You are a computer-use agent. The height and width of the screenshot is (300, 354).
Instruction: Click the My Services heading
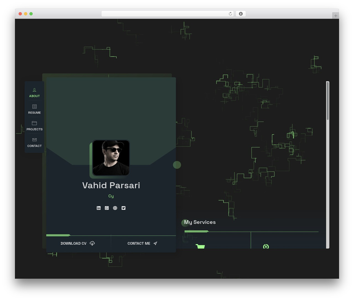pyautogui.click(x=200, y=222)
